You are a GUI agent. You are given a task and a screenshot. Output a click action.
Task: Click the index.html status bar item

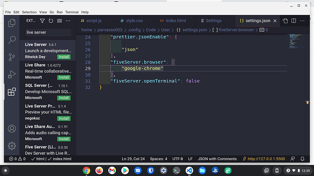60,159
